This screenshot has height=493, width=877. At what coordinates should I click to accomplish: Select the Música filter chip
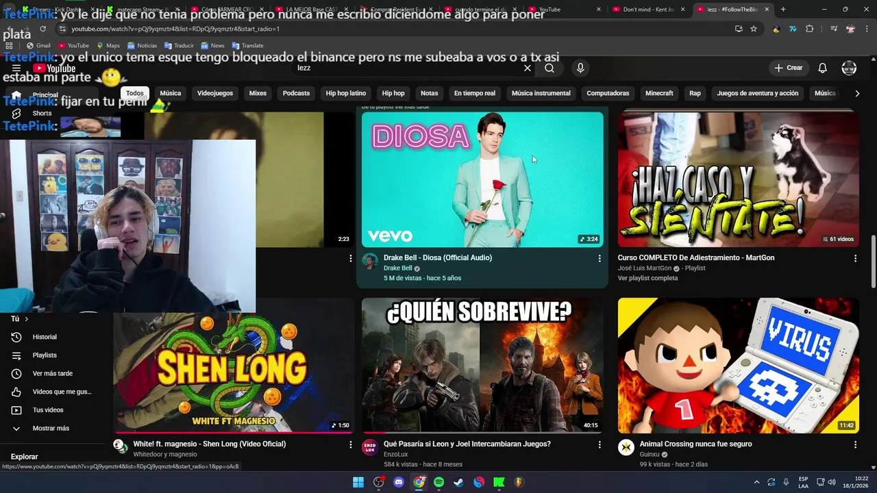point(171,93)
